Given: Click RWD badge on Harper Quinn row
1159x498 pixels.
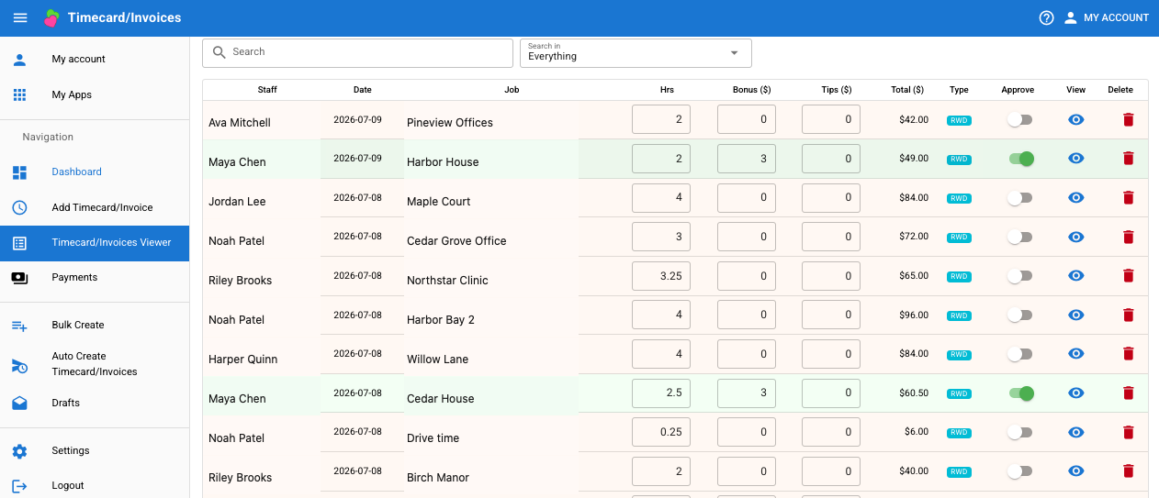Looking at the screenshot, I should [959, 355].
